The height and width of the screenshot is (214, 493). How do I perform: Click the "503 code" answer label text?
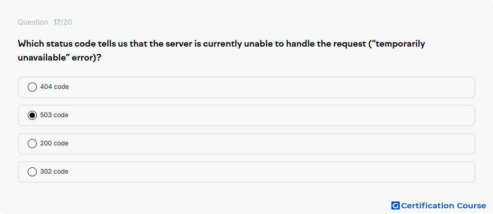54,115
